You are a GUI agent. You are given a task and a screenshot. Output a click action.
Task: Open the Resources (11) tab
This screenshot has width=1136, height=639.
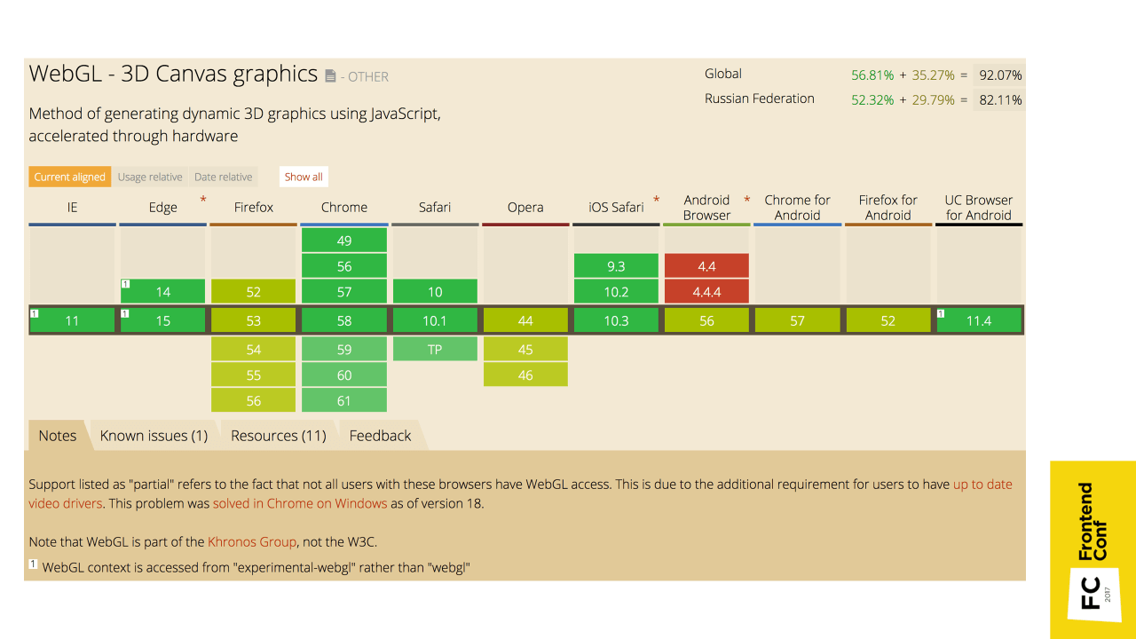pyautogui.click(x=279, y=436)
